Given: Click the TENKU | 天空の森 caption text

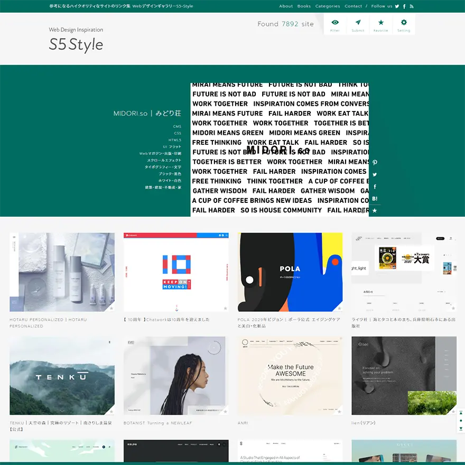Looking at the screenshot, I should click(61, 426).
